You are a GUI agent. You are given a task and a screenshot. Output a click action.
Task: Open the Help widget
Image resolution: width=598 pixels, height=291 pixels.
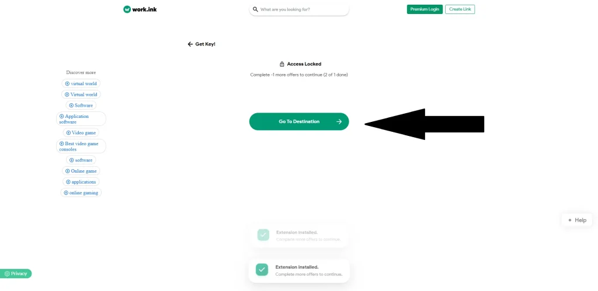coord(577,220)
